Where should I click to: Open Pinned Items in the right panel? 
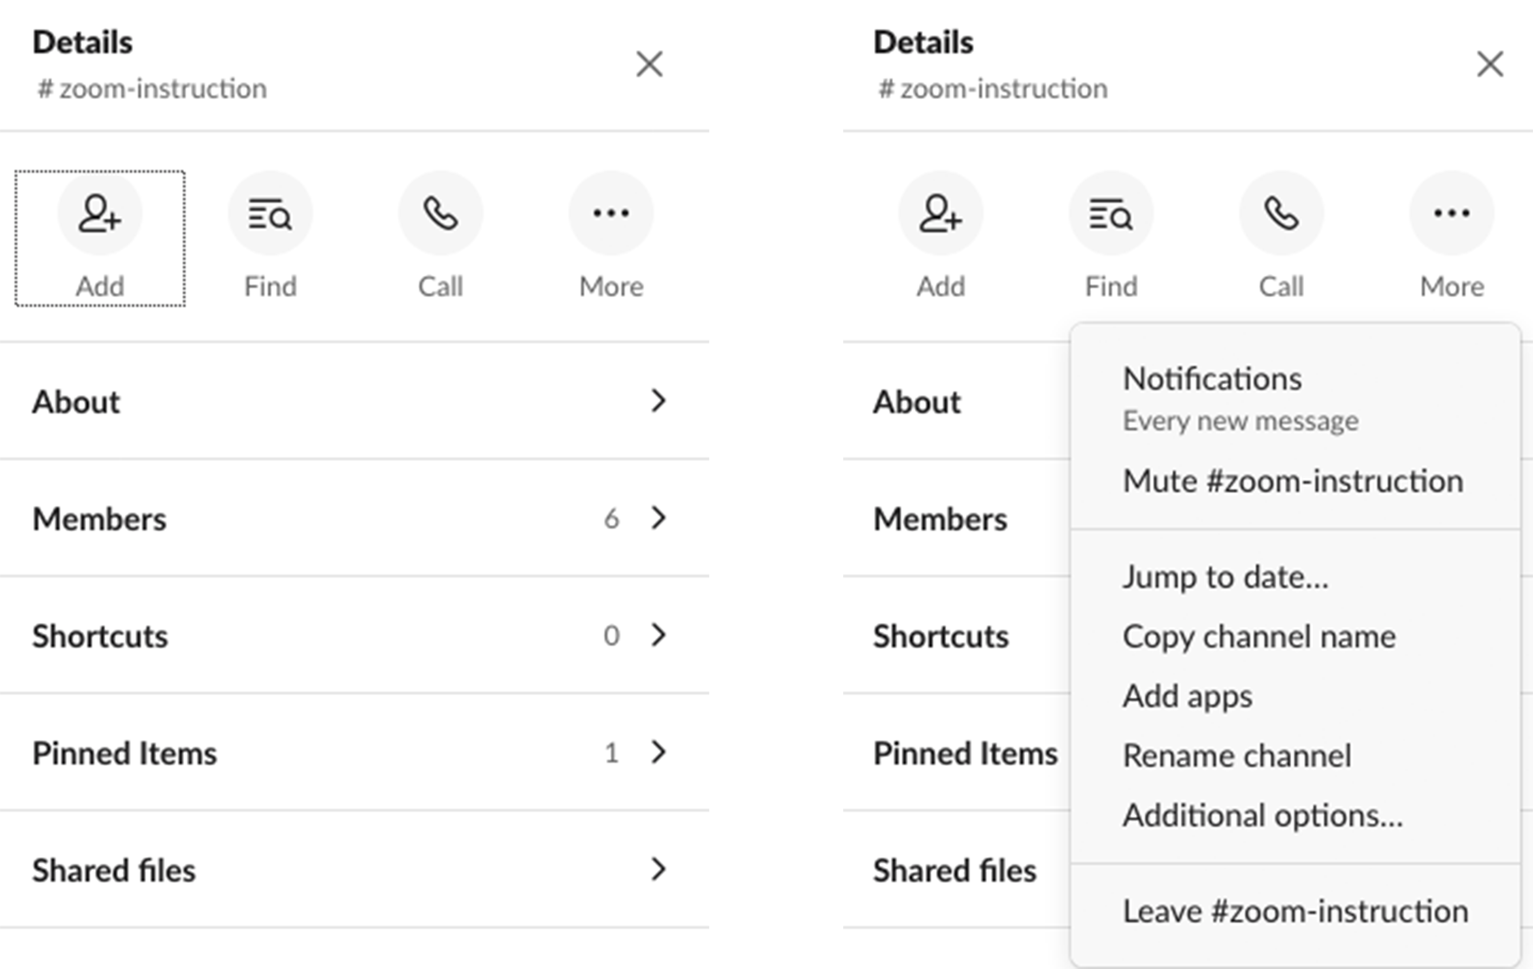coord(957,752)
